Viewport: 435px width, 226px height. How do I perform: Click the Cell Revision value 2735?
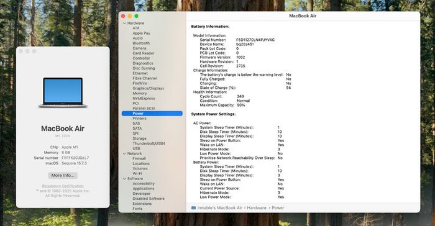click(240, 66)
